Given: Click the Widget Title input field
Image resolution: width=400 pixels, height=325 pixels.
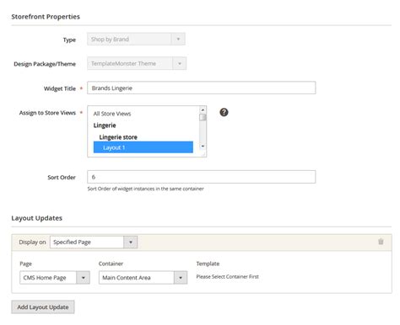Looking at the screenshot, I should tap(202, 88).
